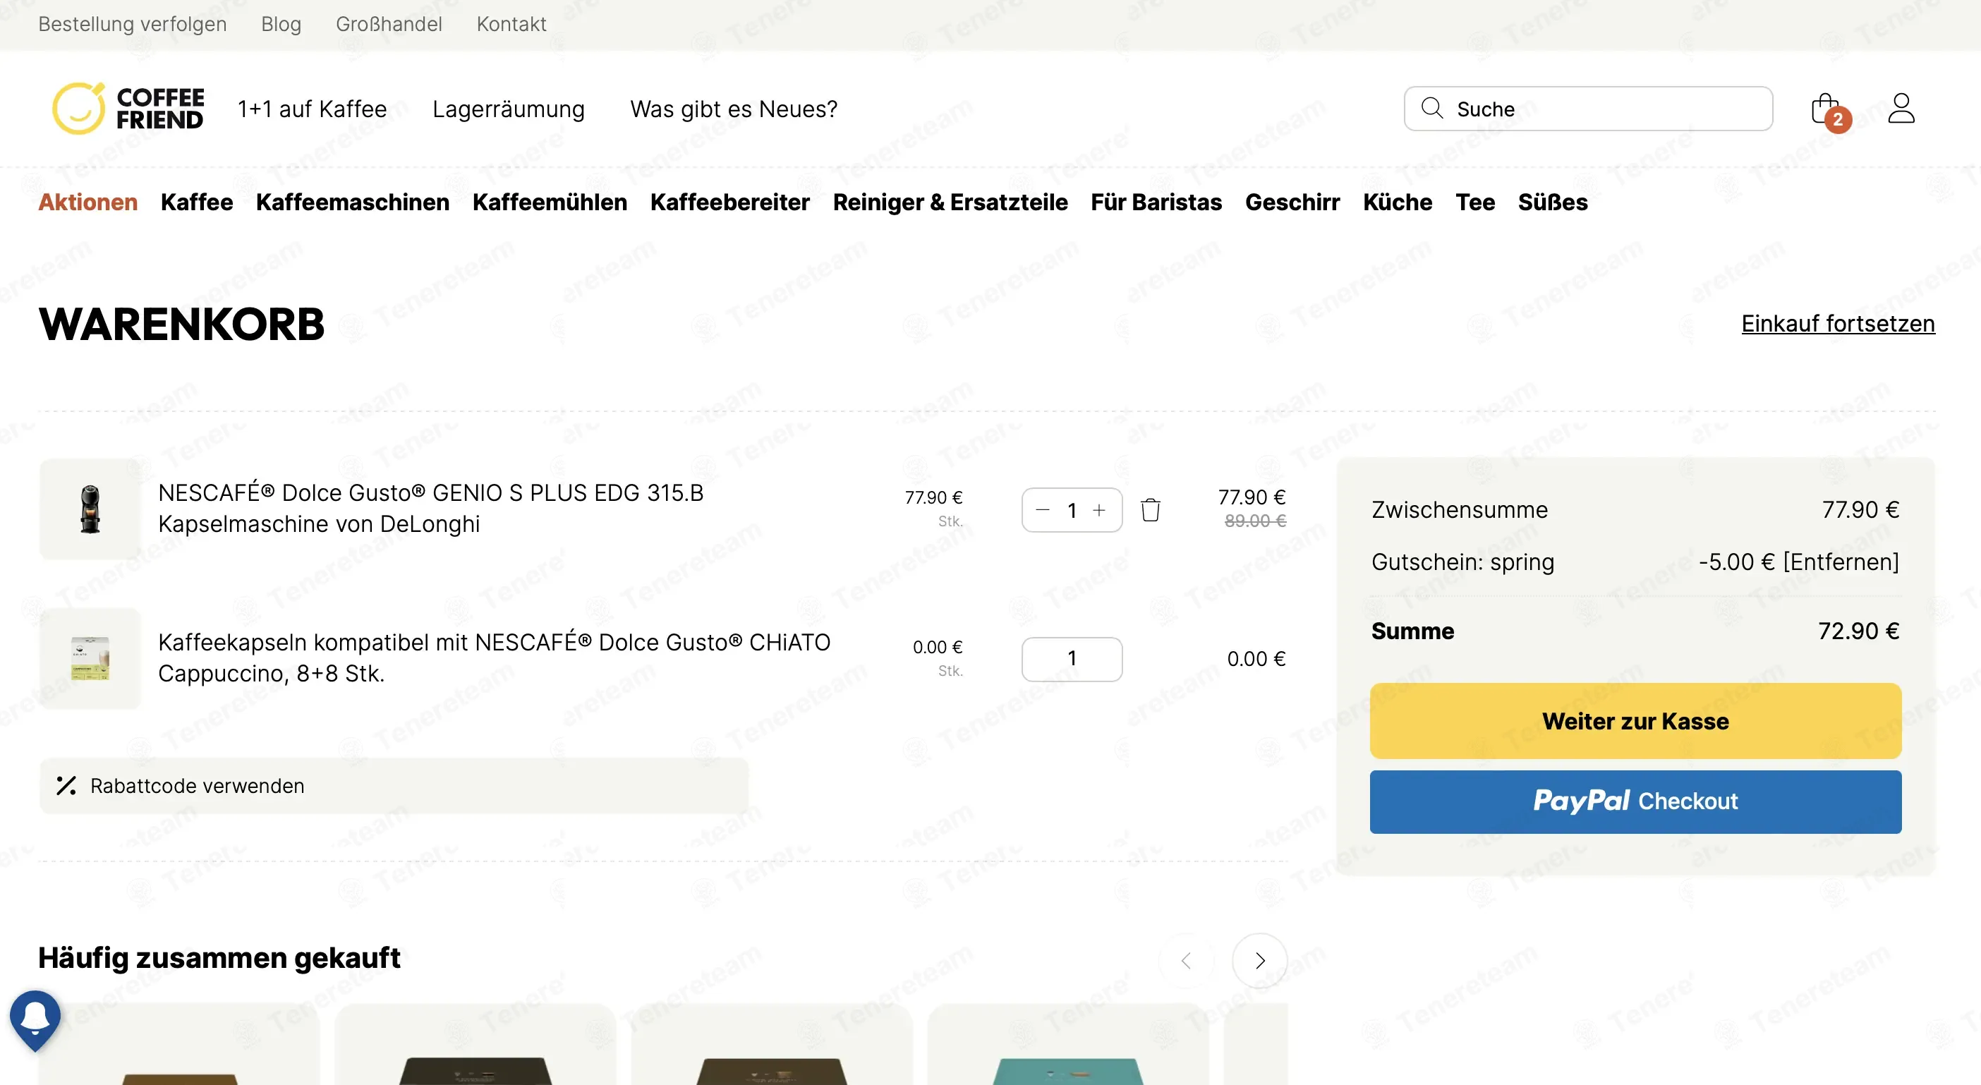Show previous frequently bought products

tap(1186, 960)
